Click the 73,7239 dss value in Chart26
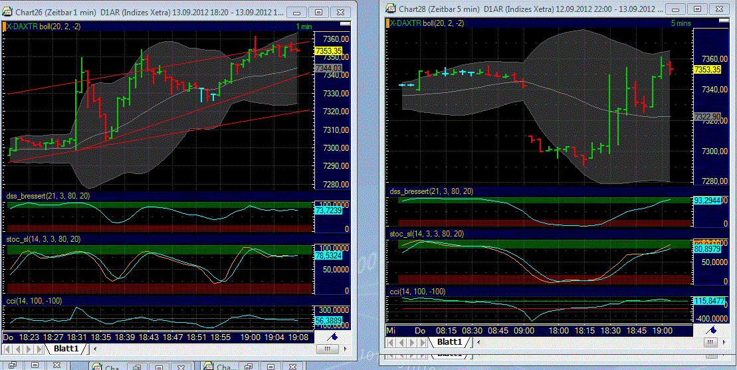Image resolution: width=737 pixels, height=370 pixels. coord(328,211)
